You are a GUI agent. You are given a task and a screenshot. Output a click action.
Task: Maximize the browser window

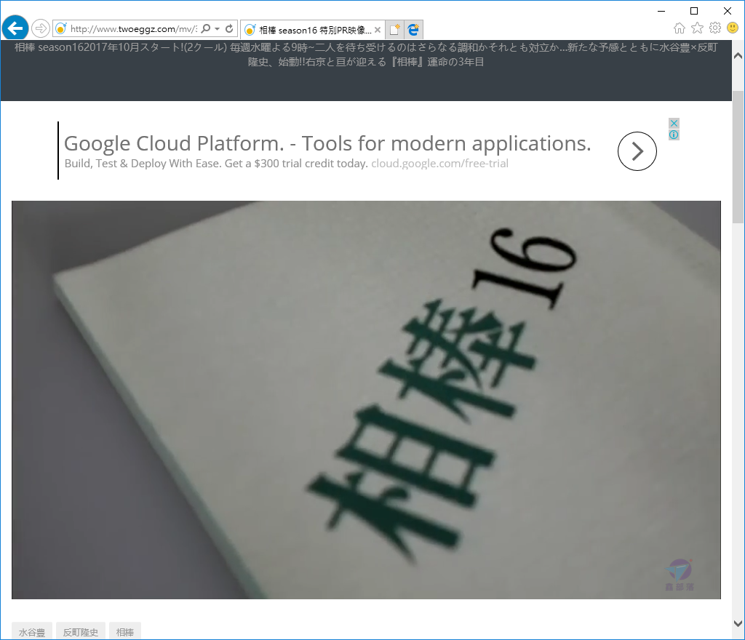(694, 11)
